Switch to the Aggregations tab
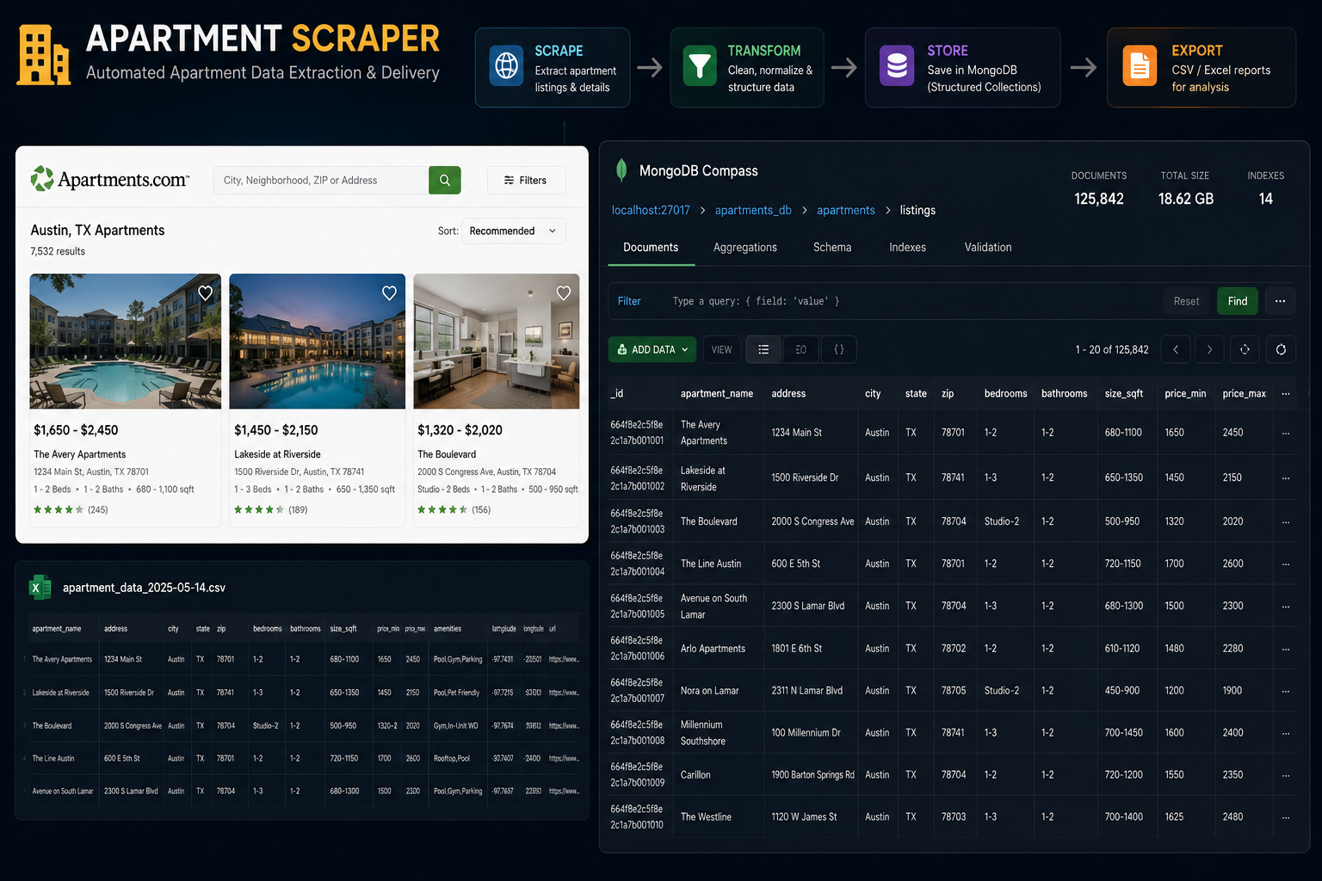1322x881 pixels. click(x=745, y=248)
